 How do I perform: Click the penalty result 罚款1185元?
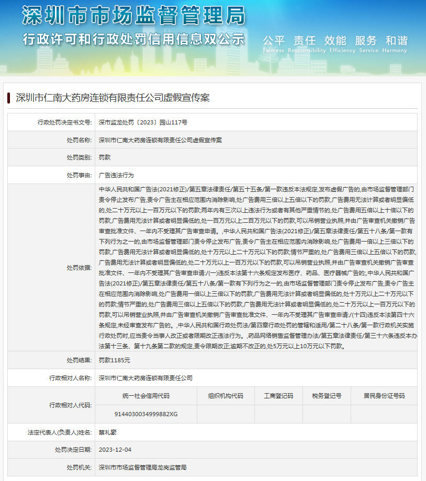pyautogui.click(x=115, y=360)
